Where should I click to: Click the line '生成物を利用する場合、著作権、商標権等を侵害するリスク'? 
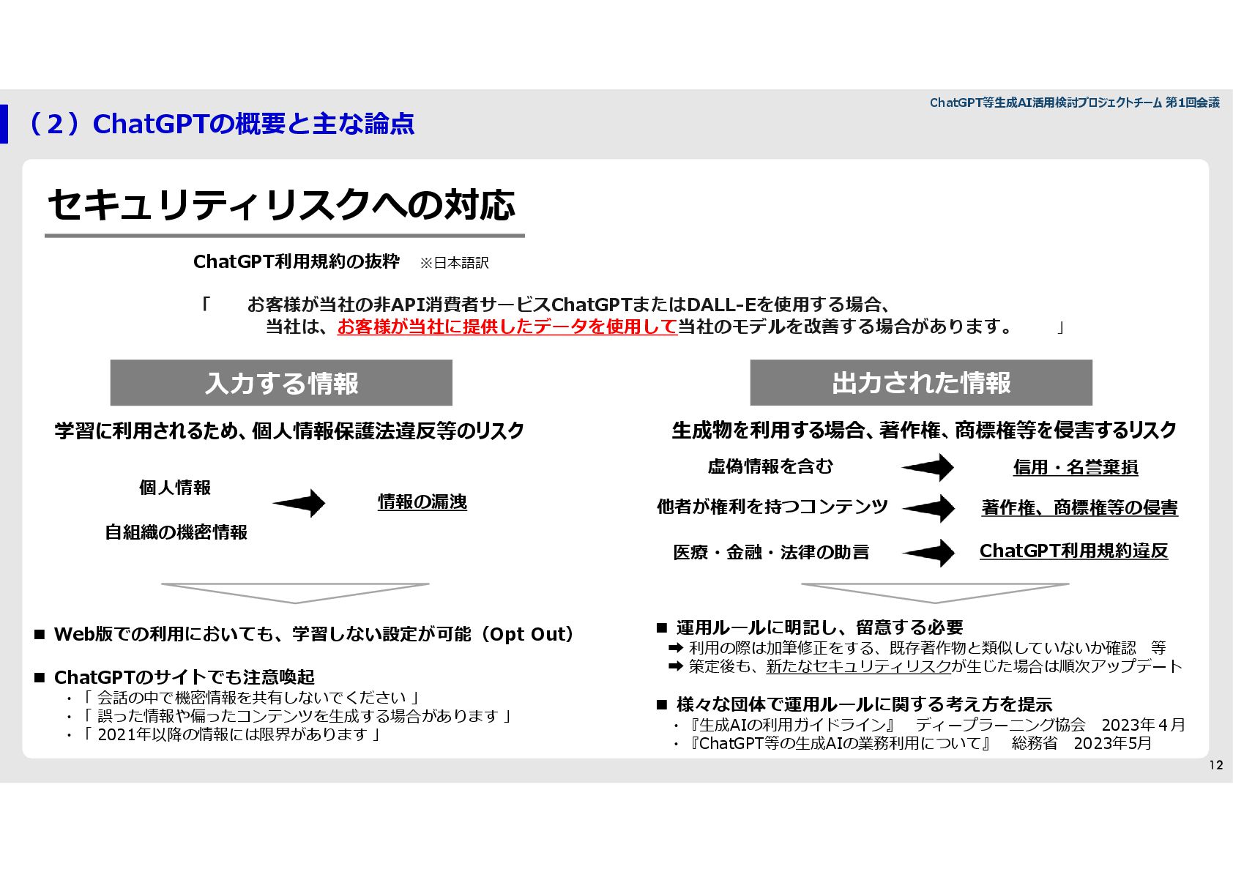[924, 430]
